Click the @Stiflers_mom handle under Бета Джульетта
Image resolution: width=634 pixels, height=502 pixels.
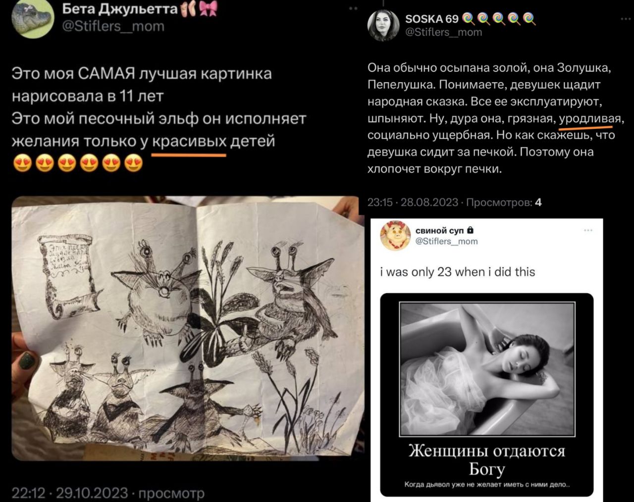[112, 26]
